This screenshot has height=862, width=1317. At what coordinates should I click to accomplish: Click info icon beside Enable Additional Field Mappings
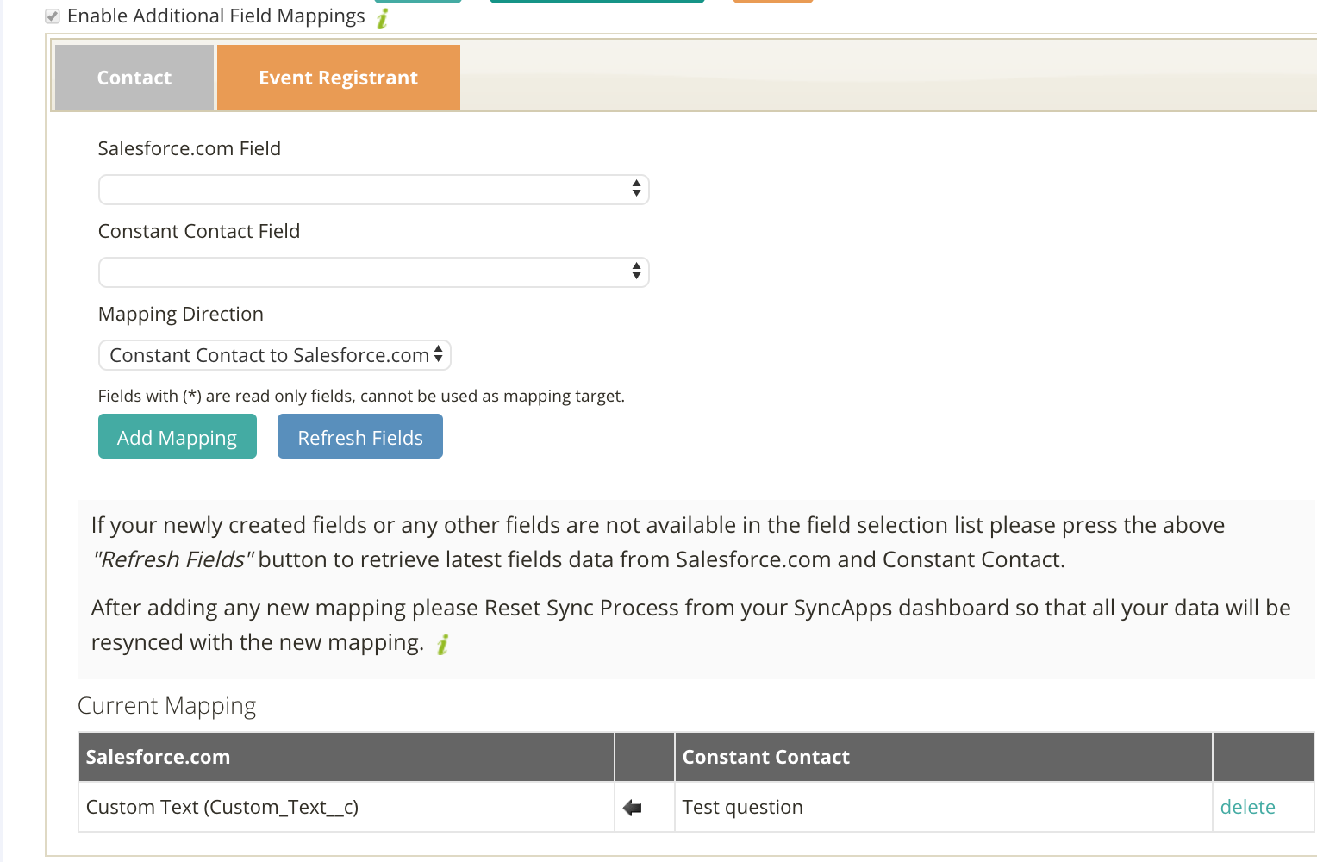point(383,17)
